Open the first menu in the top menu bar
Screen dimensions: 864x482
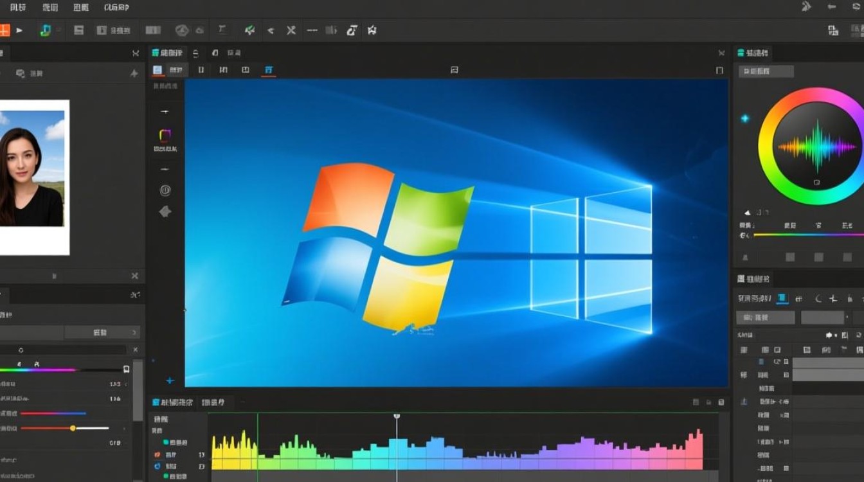click(18, 8)
